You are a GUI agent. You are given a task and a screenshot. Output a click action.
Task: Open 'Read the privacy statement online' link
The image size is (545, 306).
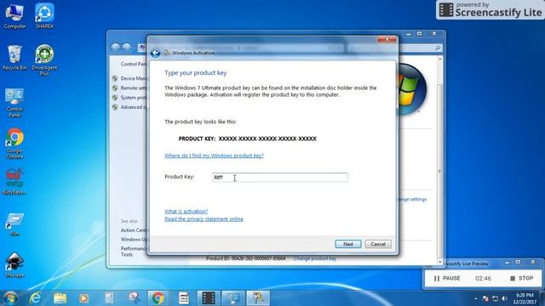(204, 219)
